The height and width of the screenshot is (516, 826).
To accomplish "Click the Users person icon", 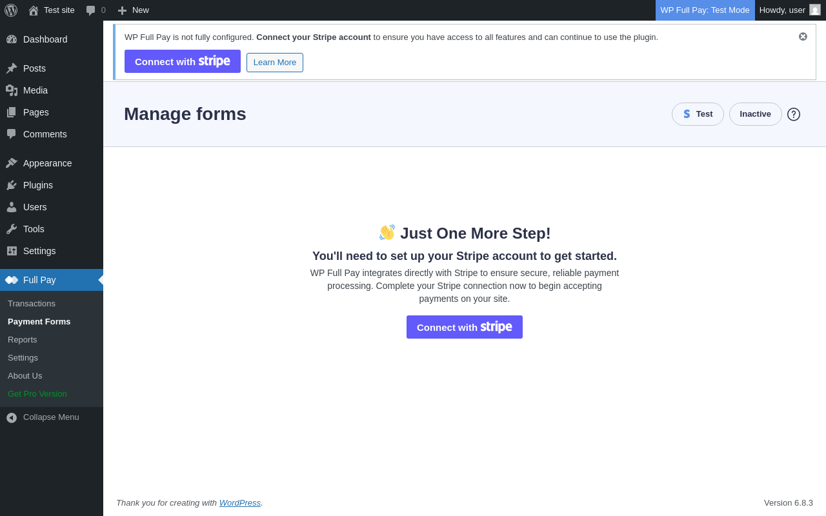I will coord(12,207).
